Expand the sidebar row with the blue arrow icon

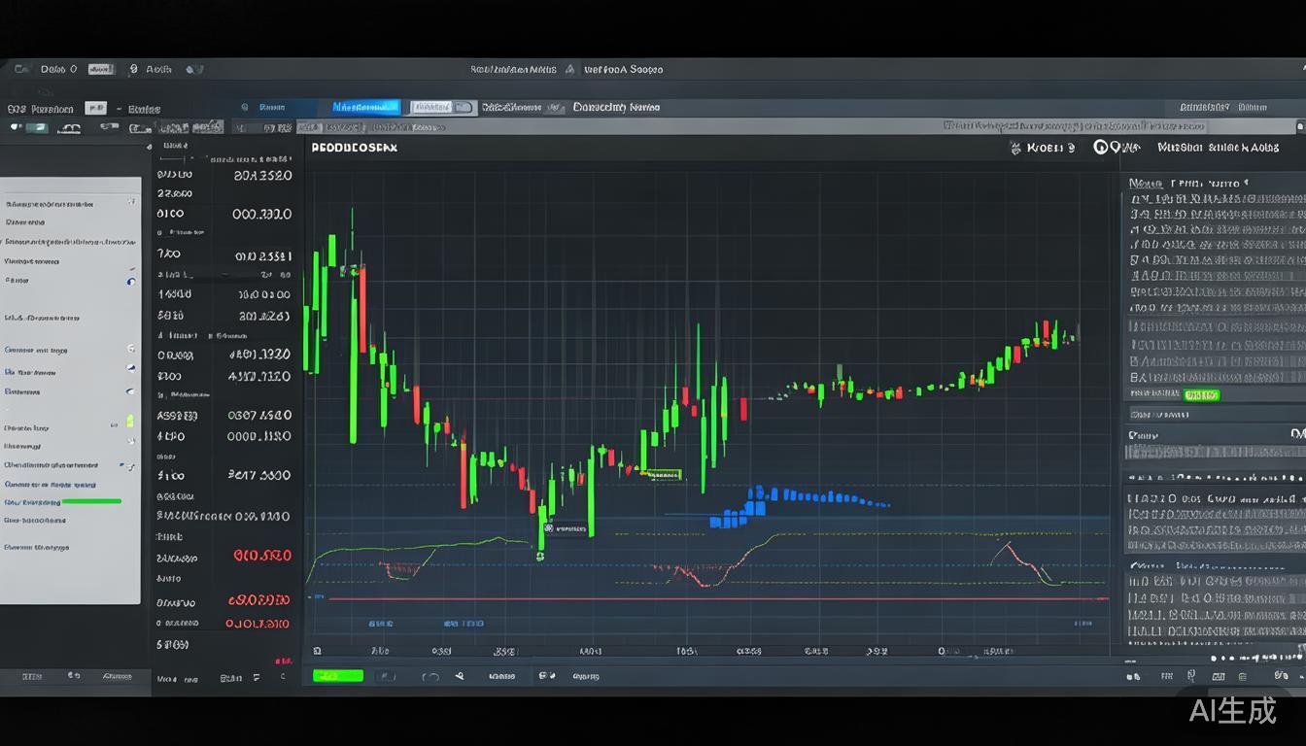(130, 369)
